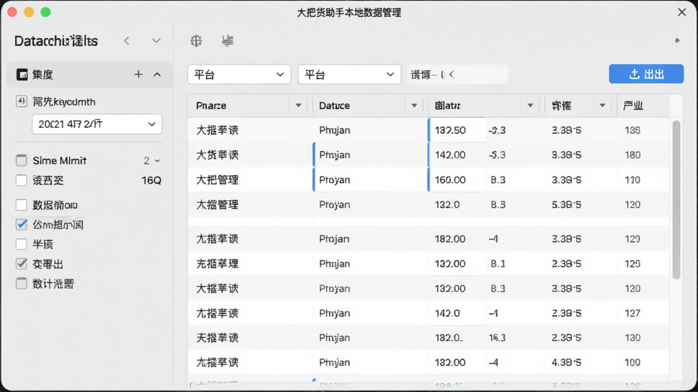Select the 132.50 cell
698x392 pixels.
click(457, 130)
